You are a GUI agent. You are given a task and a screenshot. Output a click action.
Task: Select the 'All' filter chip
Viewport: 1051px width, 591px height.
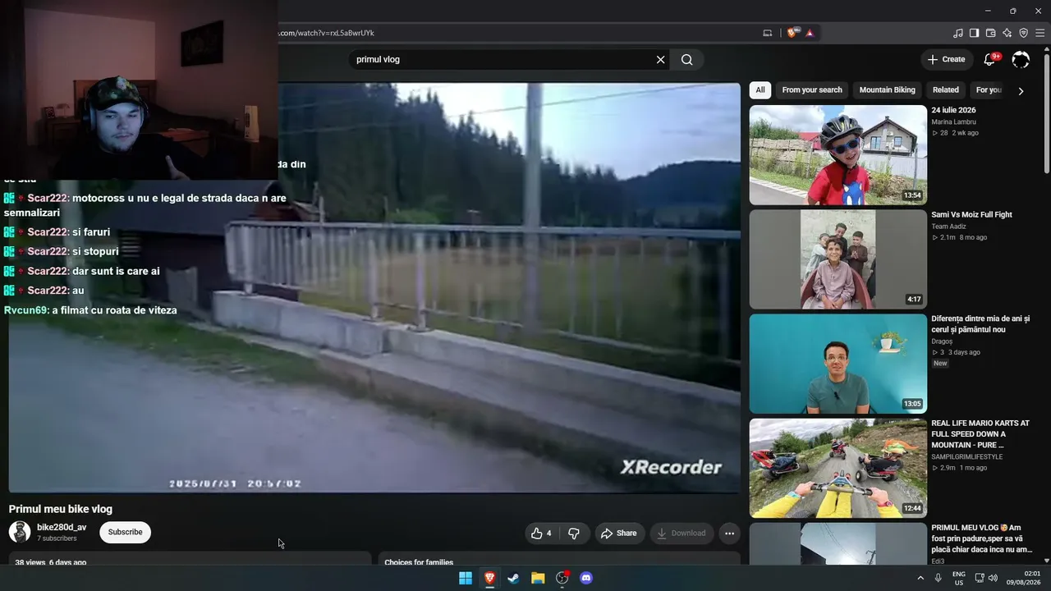pos(760,90)
